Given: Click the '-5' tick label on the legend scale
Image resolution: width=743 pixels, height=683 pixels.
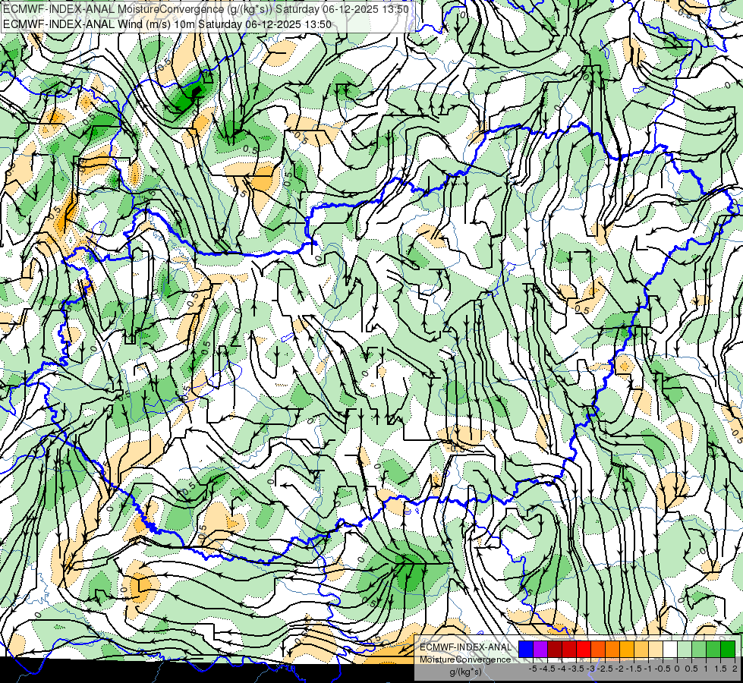Looking at the screenshot, I should coord(533,669).
